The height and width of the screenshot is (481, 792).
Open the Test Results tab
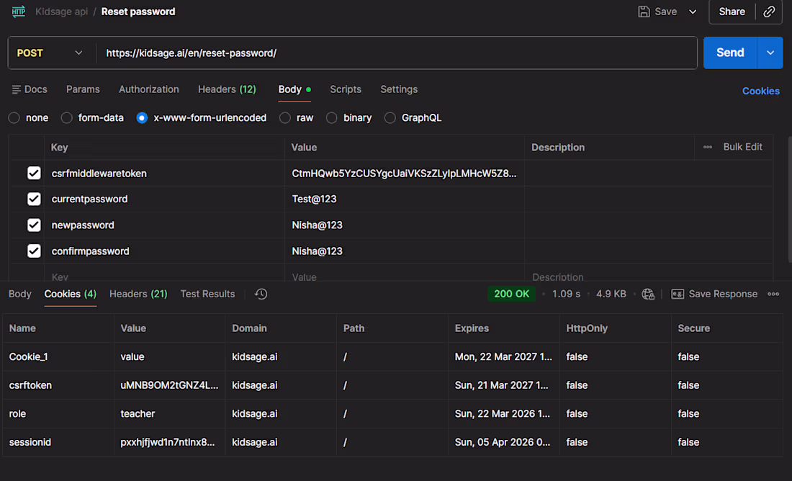pyautogui.click(x=207, y=294)
